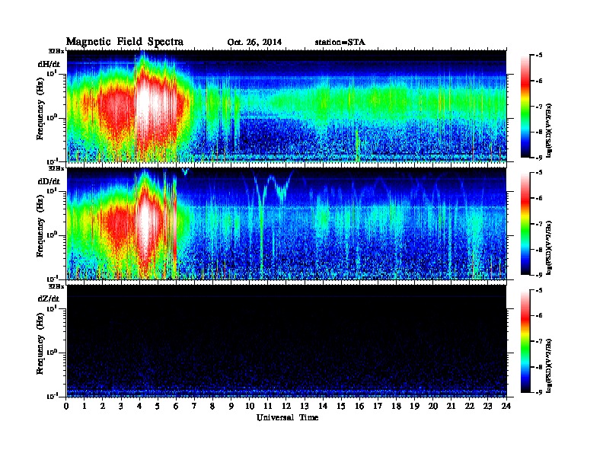Click hour "0" on the Universal Time axis

coord(66,406)
